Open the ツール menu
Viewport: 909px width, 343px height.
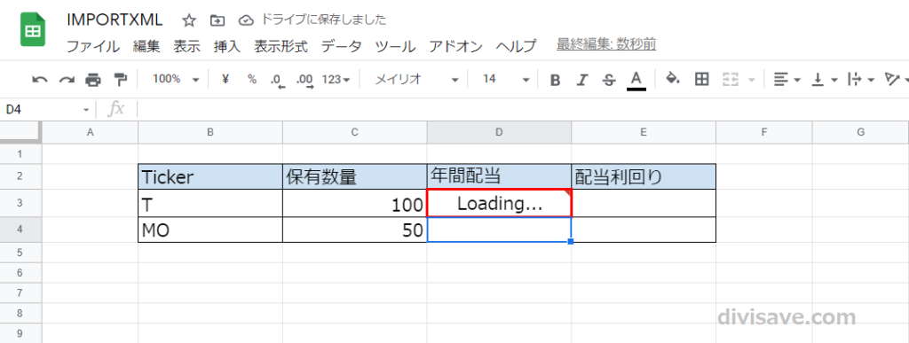point(395,46)
